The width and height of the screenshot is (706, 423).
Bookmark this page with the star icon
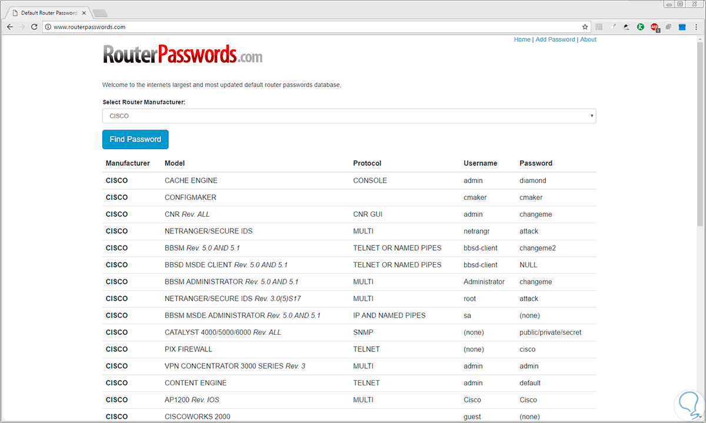585,27
